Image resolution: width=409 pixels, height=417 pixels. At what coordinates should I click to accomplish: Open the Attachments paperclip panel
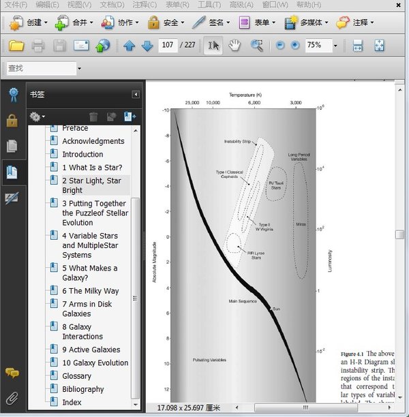(12, 399)
